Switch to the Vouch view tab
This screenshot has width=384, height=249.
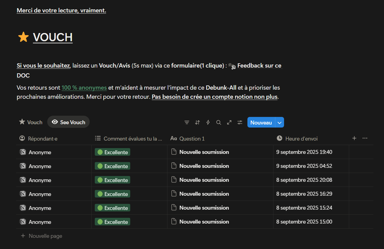coord(31,122)
